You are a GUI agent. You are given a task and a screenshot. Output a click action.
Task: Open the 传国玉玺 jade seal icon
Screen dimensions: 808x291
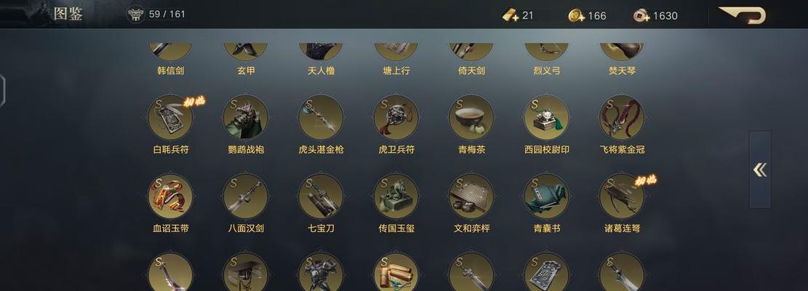click(396, 196)
